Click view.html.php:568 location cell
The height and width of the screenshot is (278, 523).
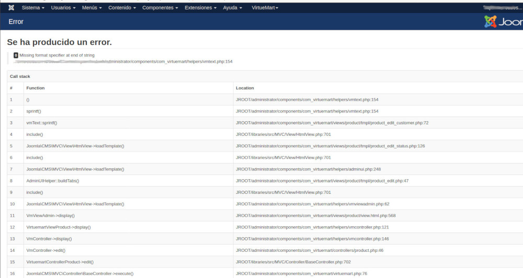pos(378,216)
